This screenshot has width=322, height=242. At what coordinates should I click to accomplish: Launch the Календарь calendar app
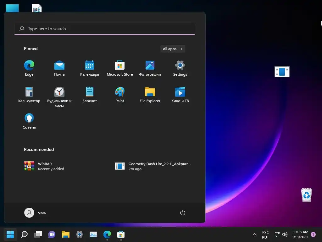tap(90, 68)
